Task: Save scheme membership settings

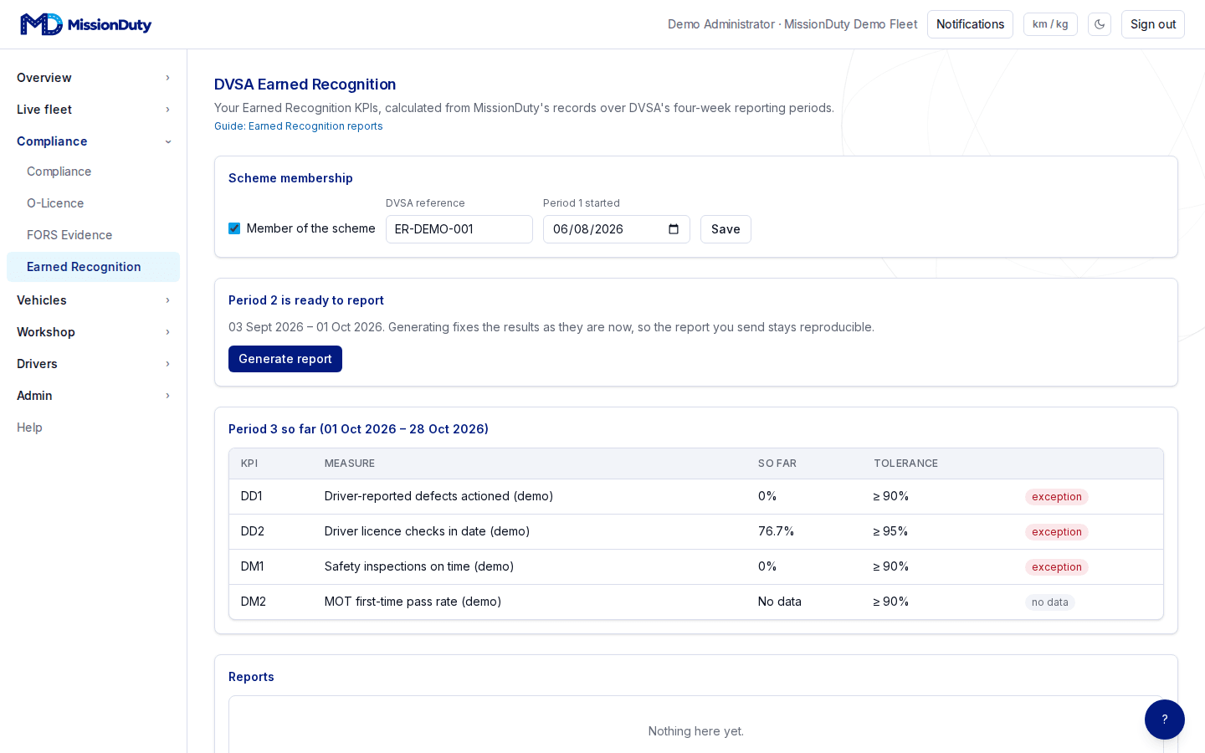Action: point(726,229)
